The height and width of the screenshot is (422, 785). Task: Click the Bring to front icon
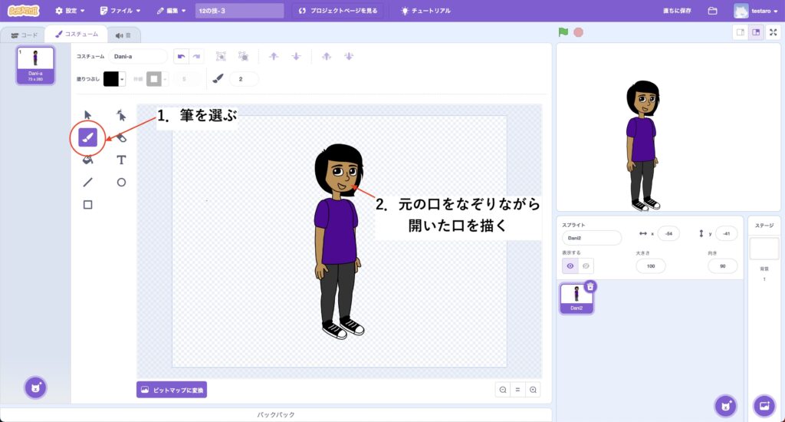tap(327, 56)
